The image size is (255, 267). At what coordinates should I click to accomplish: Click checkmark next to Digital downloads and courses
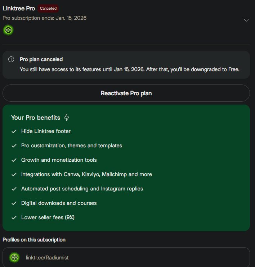14,203
